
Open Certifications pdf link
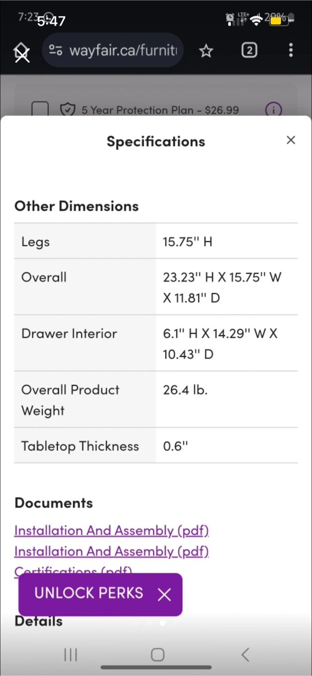point(73,569)
